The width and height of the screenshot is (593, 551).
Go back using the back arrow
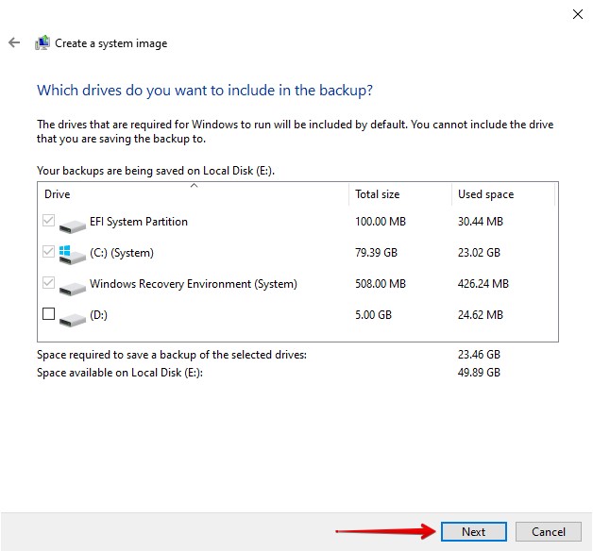[14, 42]
